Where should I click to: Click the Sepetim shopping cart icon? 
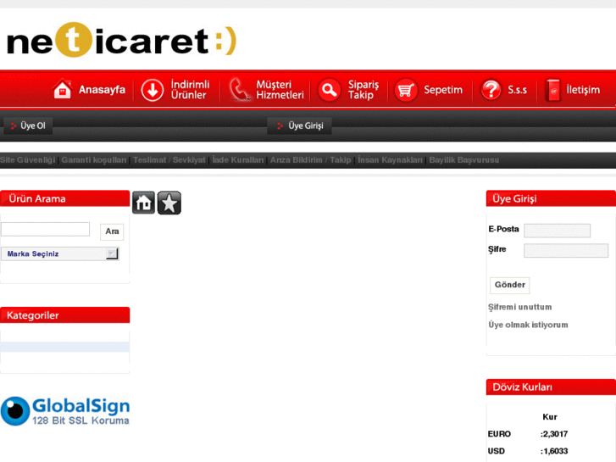(x=405, y=90)
